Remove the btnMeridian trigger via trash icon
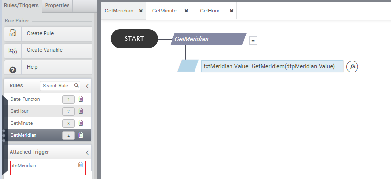 tap(80, 165)
